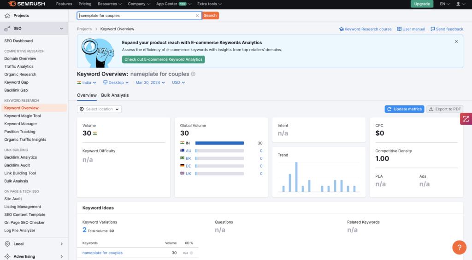This screenshot has width=472, height=260.
Task: Open Site Audit in sidebar
Action: click(x=13, y=199)
